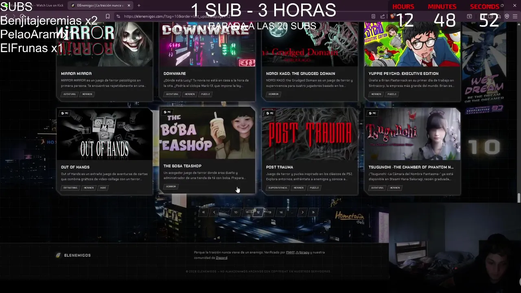Click the share icon in the address bar
The width and height of the screenshot is (521, 293).
coord(383,16)
